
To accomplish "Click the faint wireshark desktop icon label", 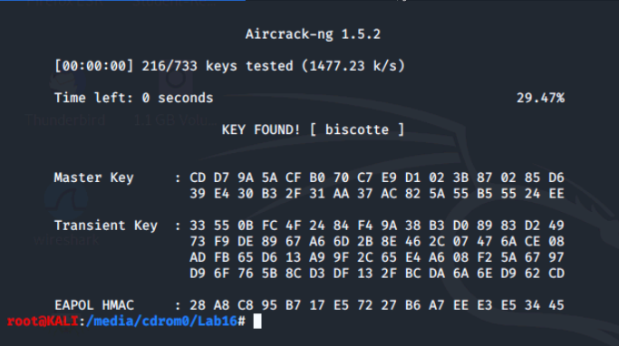I will click(66, 239).
